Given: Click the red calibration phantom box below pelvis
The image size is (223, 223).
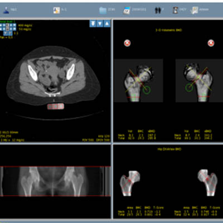Looking at the screenshot, I should pyautogui.click(x=56, y=106).
